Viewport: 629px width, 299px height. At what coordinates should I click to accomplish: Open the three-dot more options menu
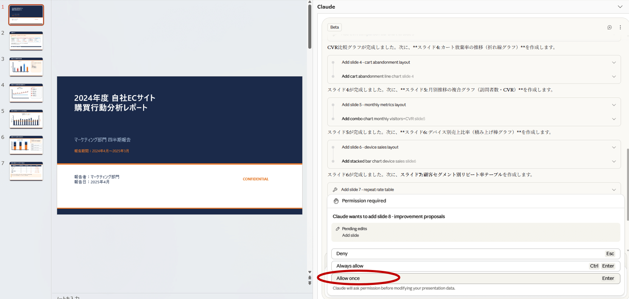pos(620,27)
